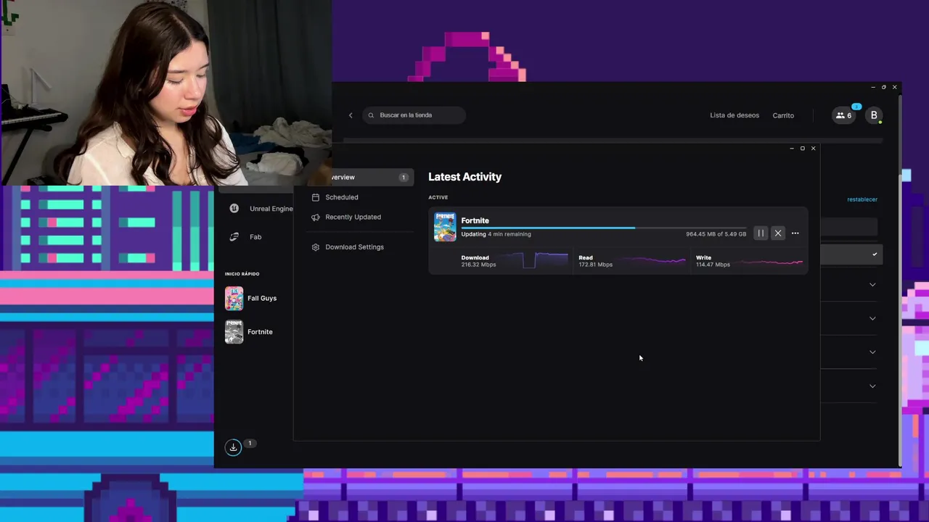
Task: Click the Download Settings gear icon
Action: (316, 247)
